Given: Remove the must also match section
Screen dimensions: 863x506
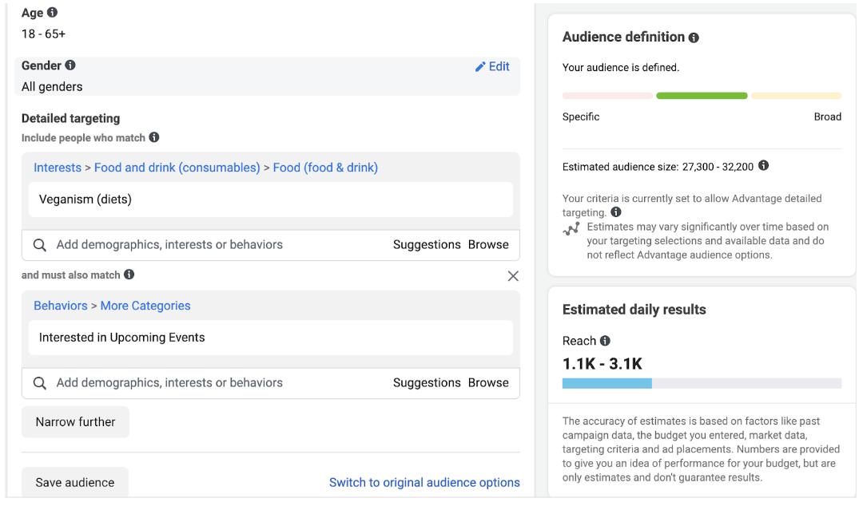Looking at the screenshot, I should (513, 276).
